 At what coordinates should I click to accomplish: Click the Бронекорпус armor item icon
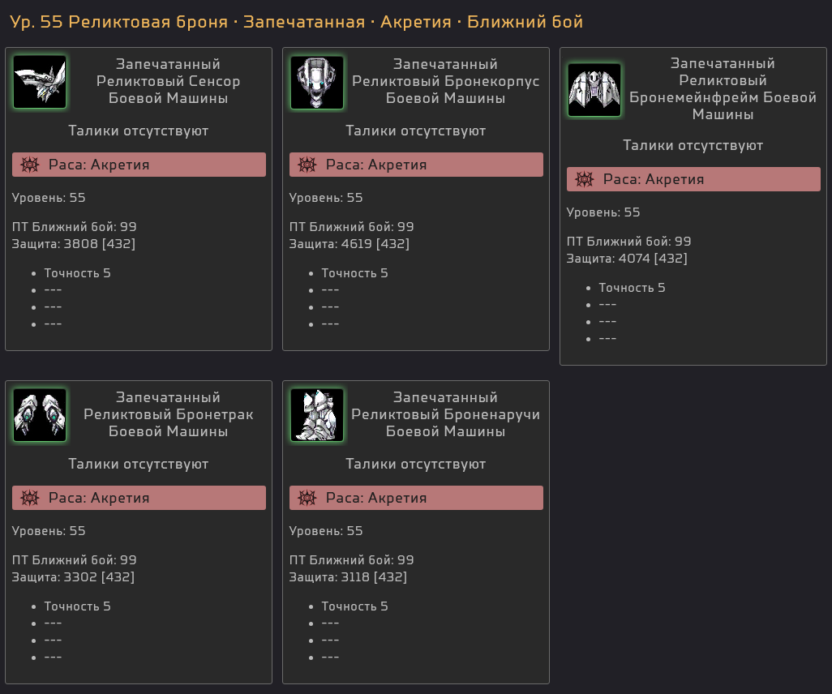click(317, 82)
